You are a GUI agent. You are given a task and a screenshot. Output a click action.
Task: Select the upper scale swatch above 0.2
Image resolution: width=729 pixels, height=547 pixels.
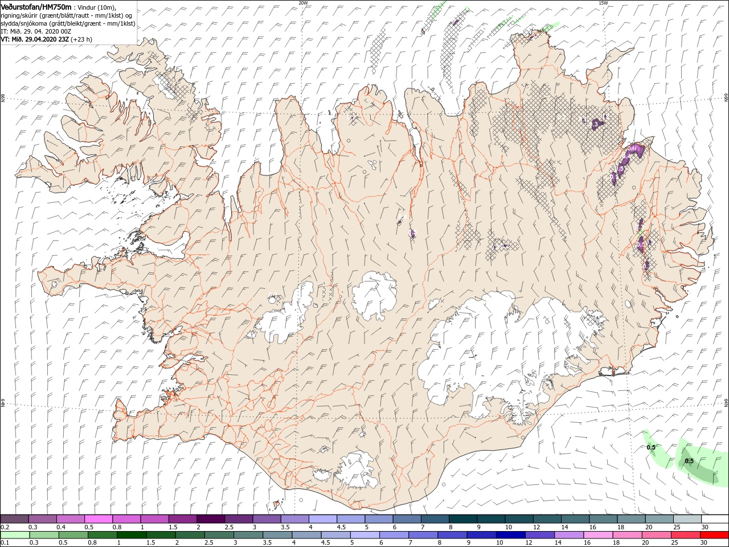14,519
